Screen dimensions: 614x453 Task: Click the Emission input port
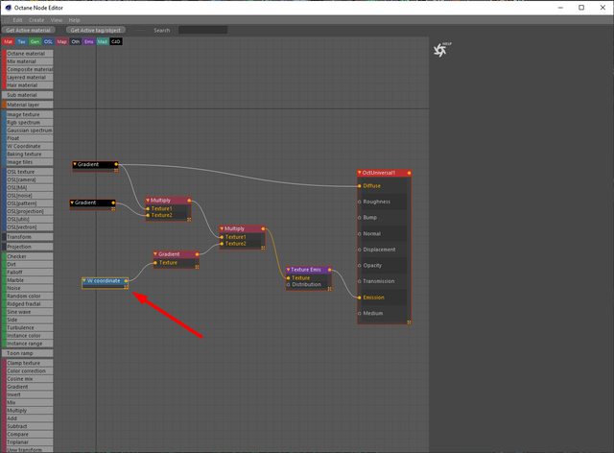[360, 298]
